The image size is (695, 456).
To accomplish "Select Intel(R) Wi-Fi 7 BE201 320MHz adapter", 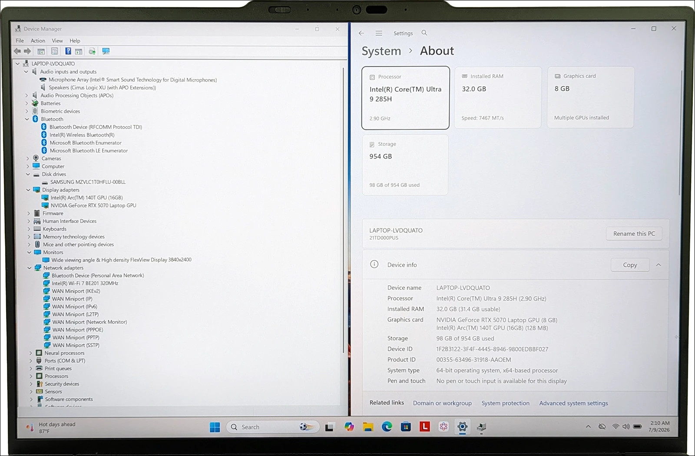I will click(85, 283).
